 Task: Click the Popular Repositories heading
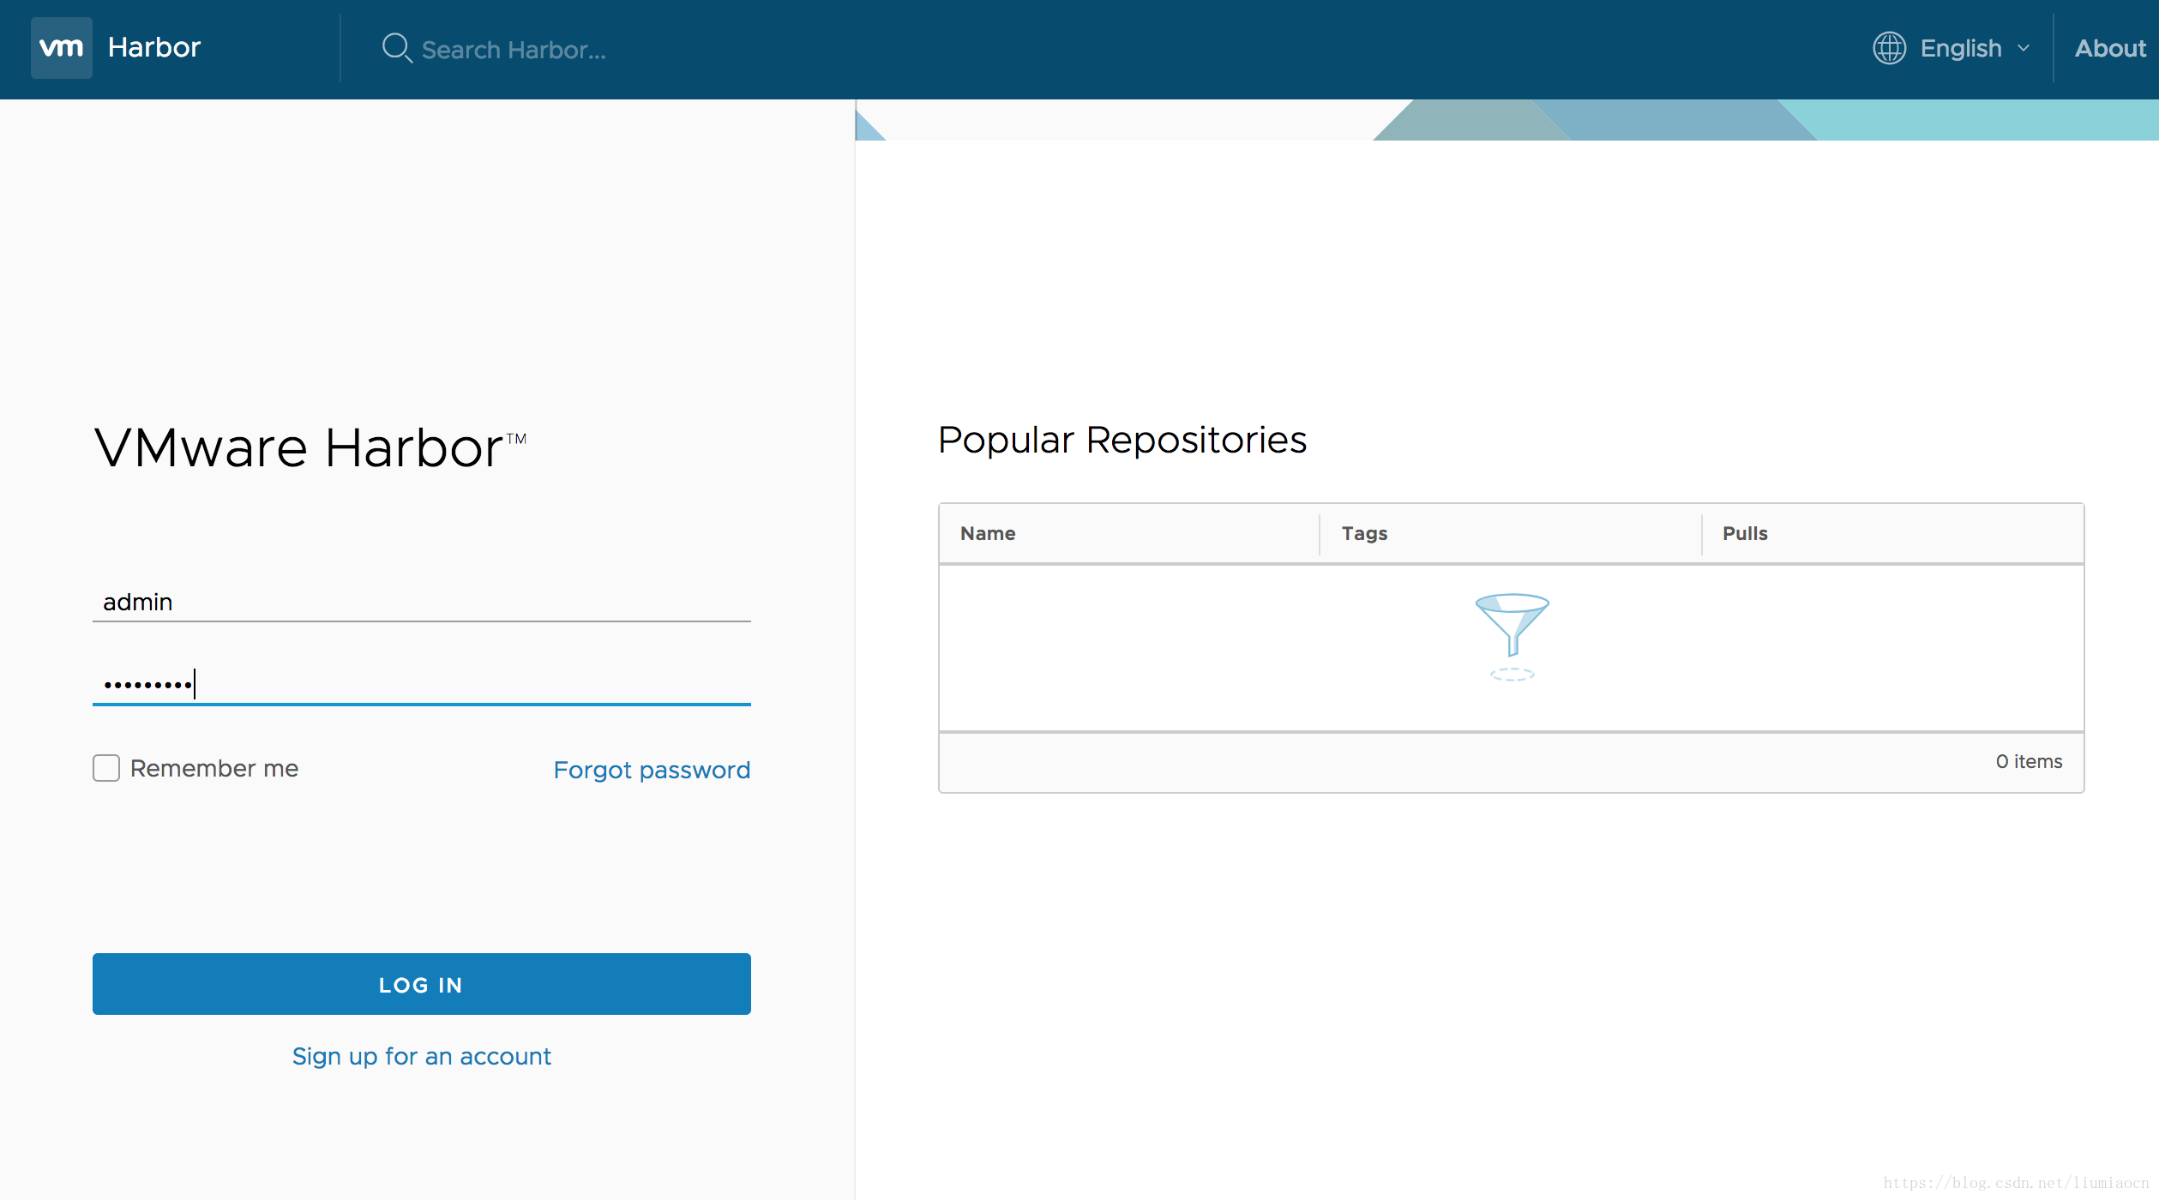pos(1122,440)
